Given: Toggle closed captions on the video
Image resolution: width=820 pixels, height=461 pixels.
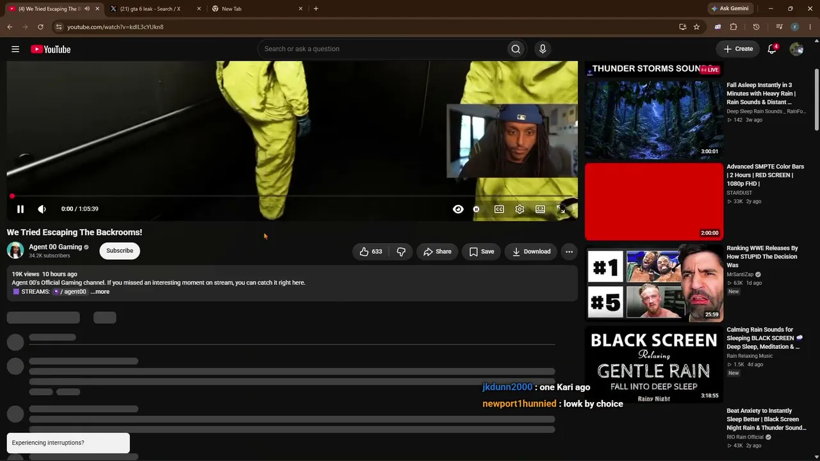Looking at the screenshot, I should pos(499,209).
